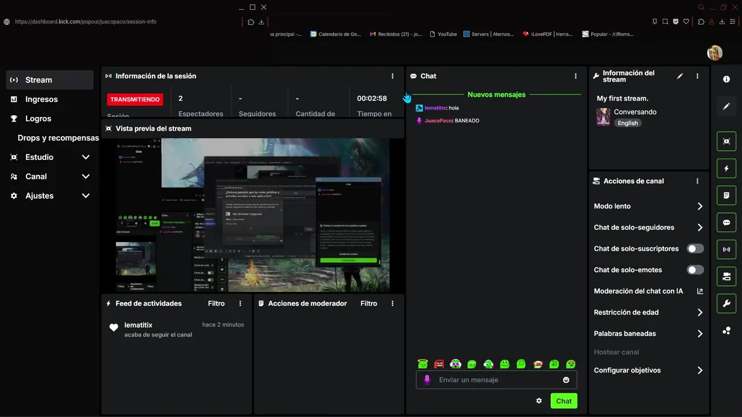This screenshot has width=742, height=417.
Task: Click the Enviar un mensaje input field
Action: tap(496, 380)
